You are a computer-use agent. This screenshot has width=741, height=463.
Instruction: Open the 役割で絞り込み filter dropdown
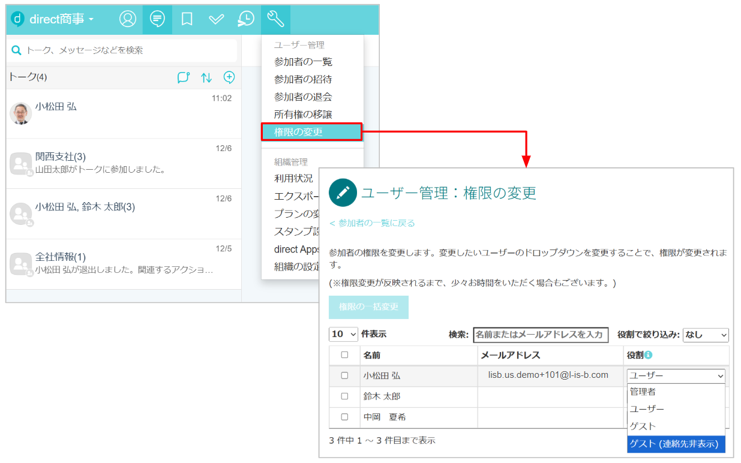(x=705, y=335)
